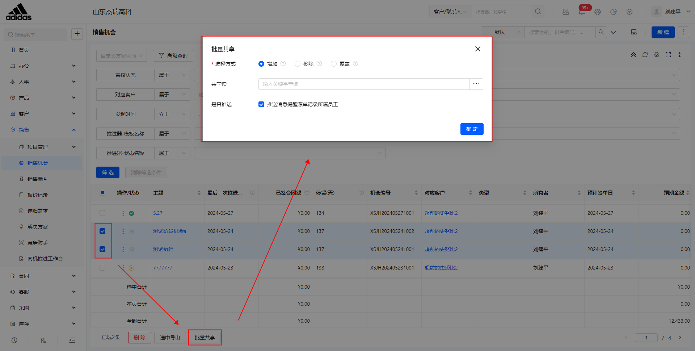The image size is (695, 351).
Task: Click the 批量共享 button at bottom
Action: [205, 338]
